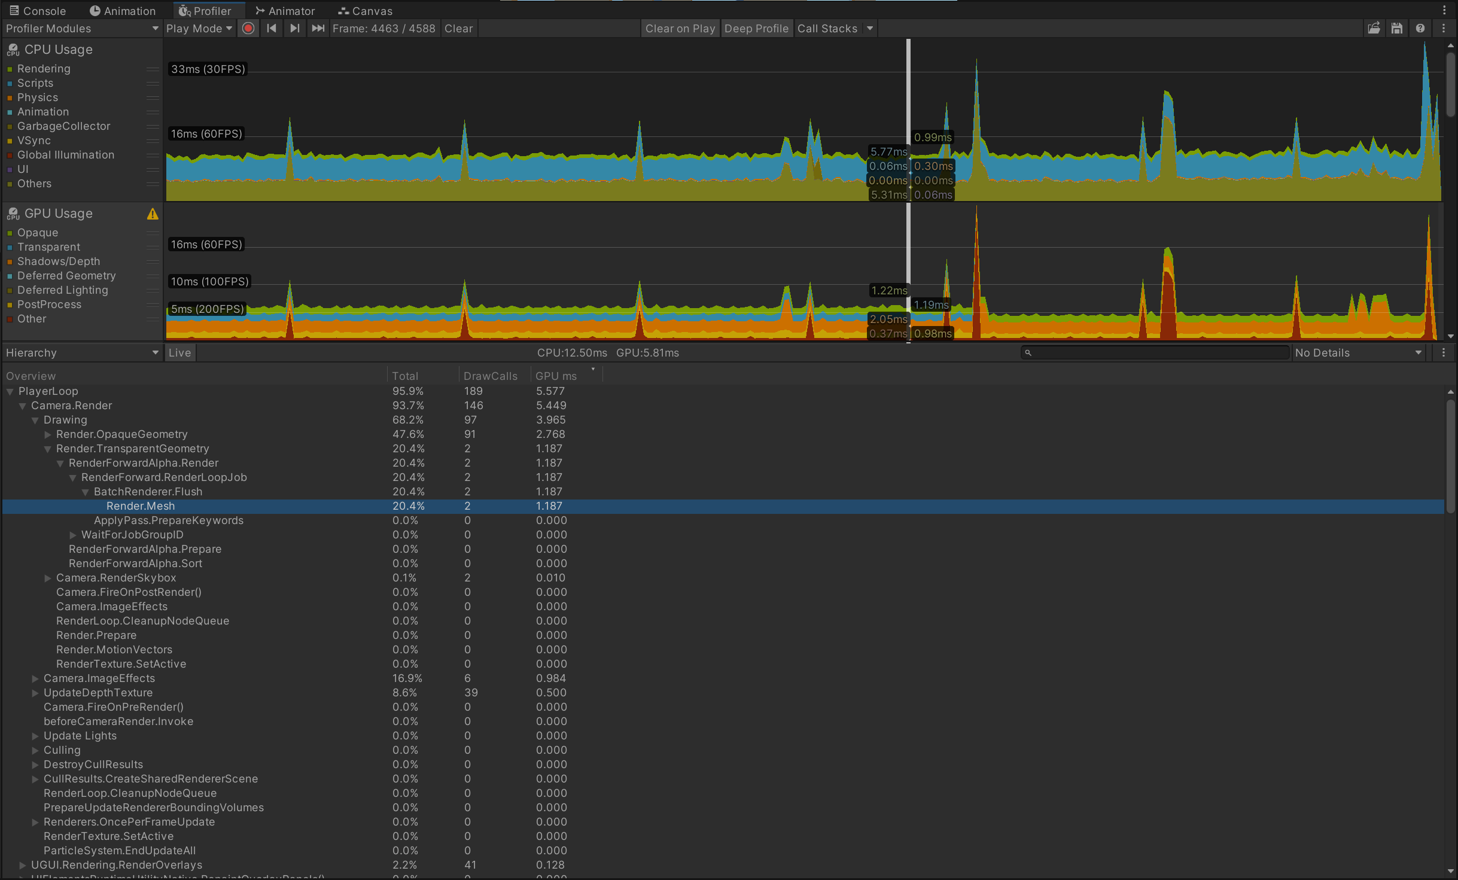The width and height of the screenshot is (1458, 880).
Task: Switch to the Console tab
Action: [x=38, y=10]
